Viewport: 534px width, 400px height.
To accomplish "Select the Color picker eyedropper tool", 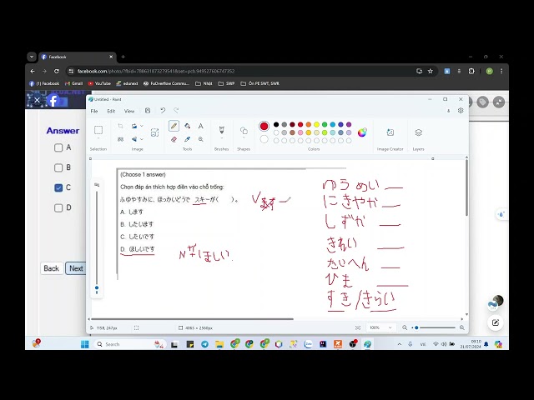I will [187, 139].
